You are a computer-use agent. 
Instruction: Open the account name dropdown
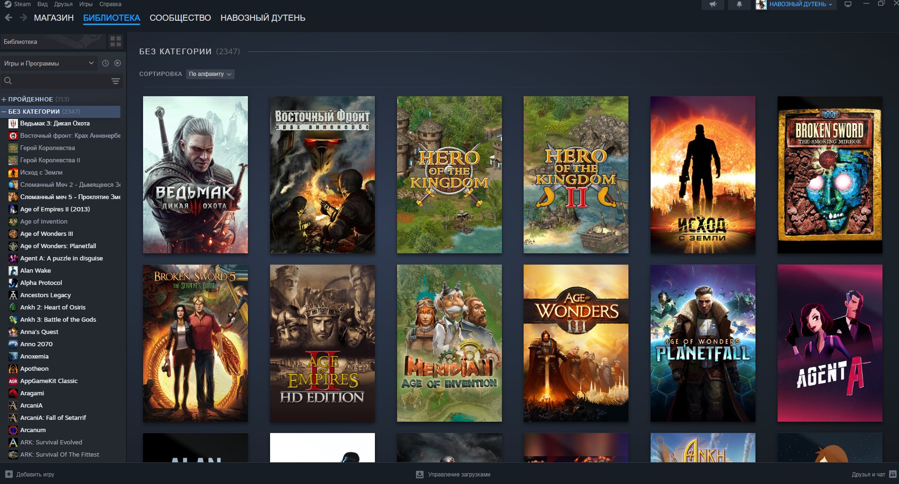point(801,4)
